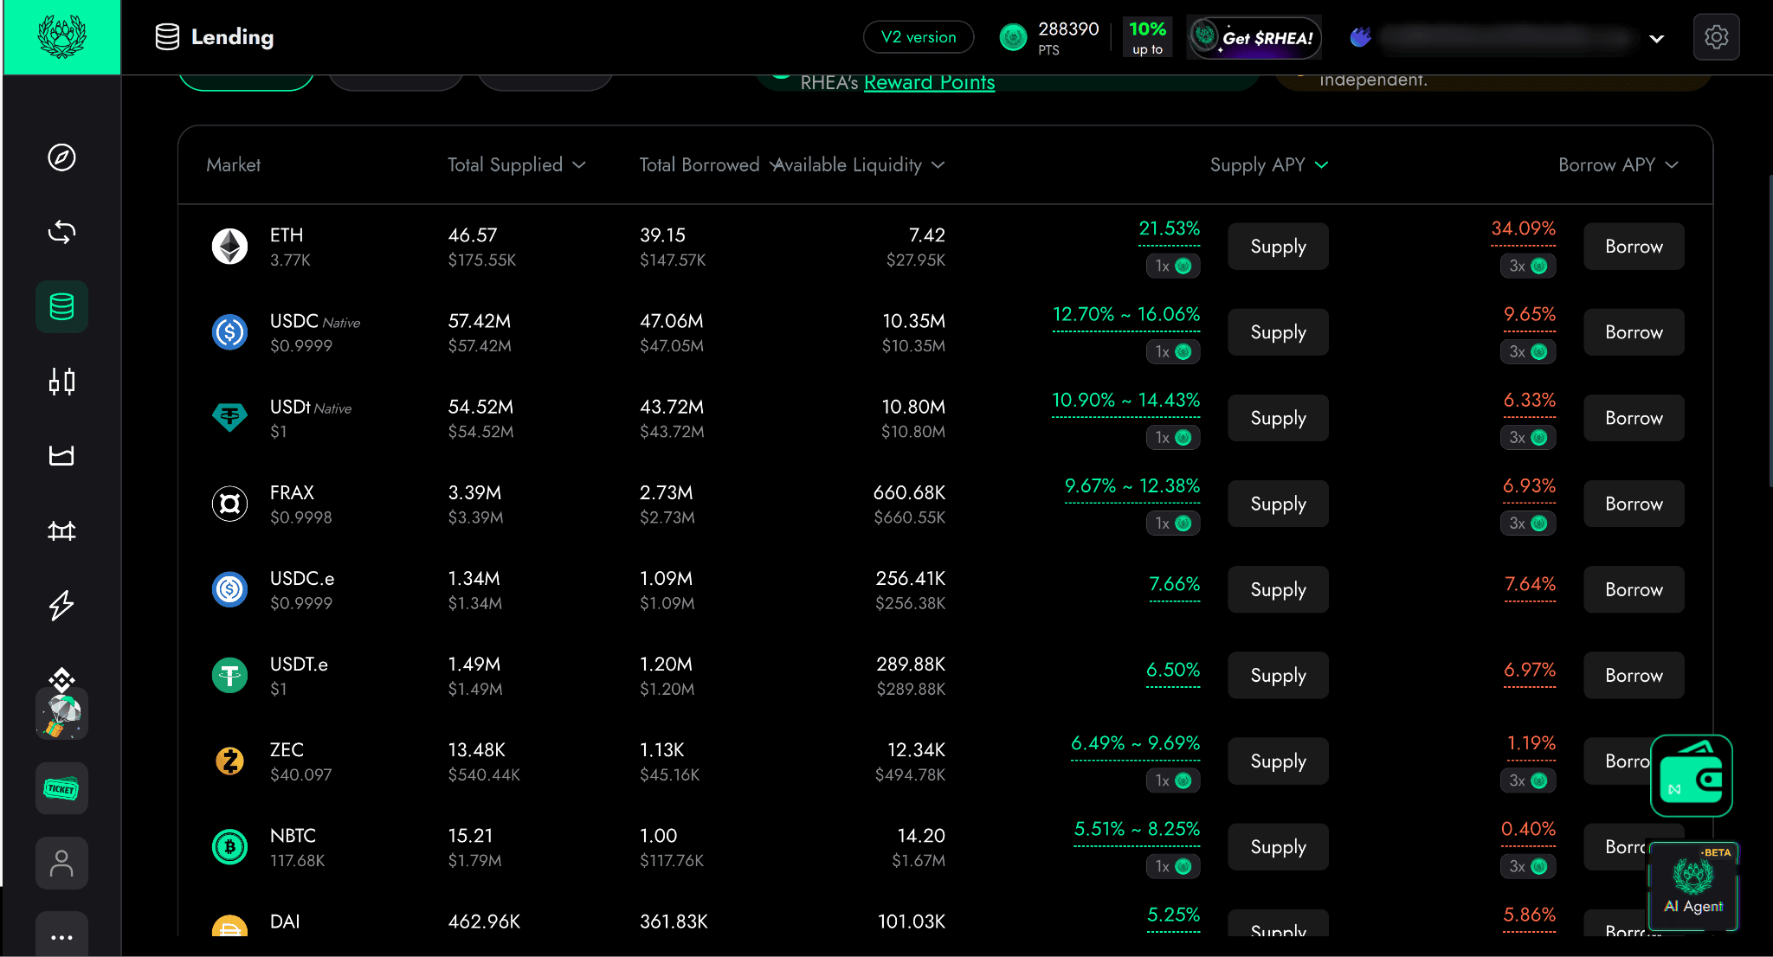
Task: Select the Lending database sidebar icon
Action: click(61, 306)
